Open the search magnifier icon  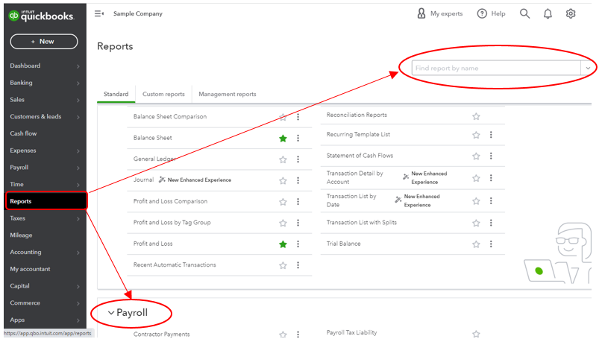525,13
